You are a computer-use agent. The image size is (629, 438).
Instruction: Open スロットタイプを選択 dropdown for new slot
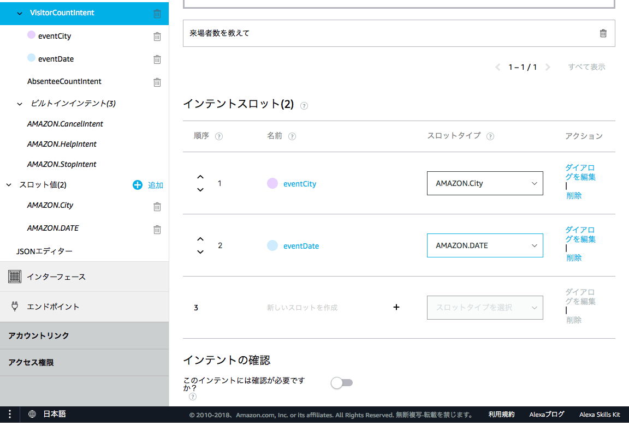tap(485, 307)
